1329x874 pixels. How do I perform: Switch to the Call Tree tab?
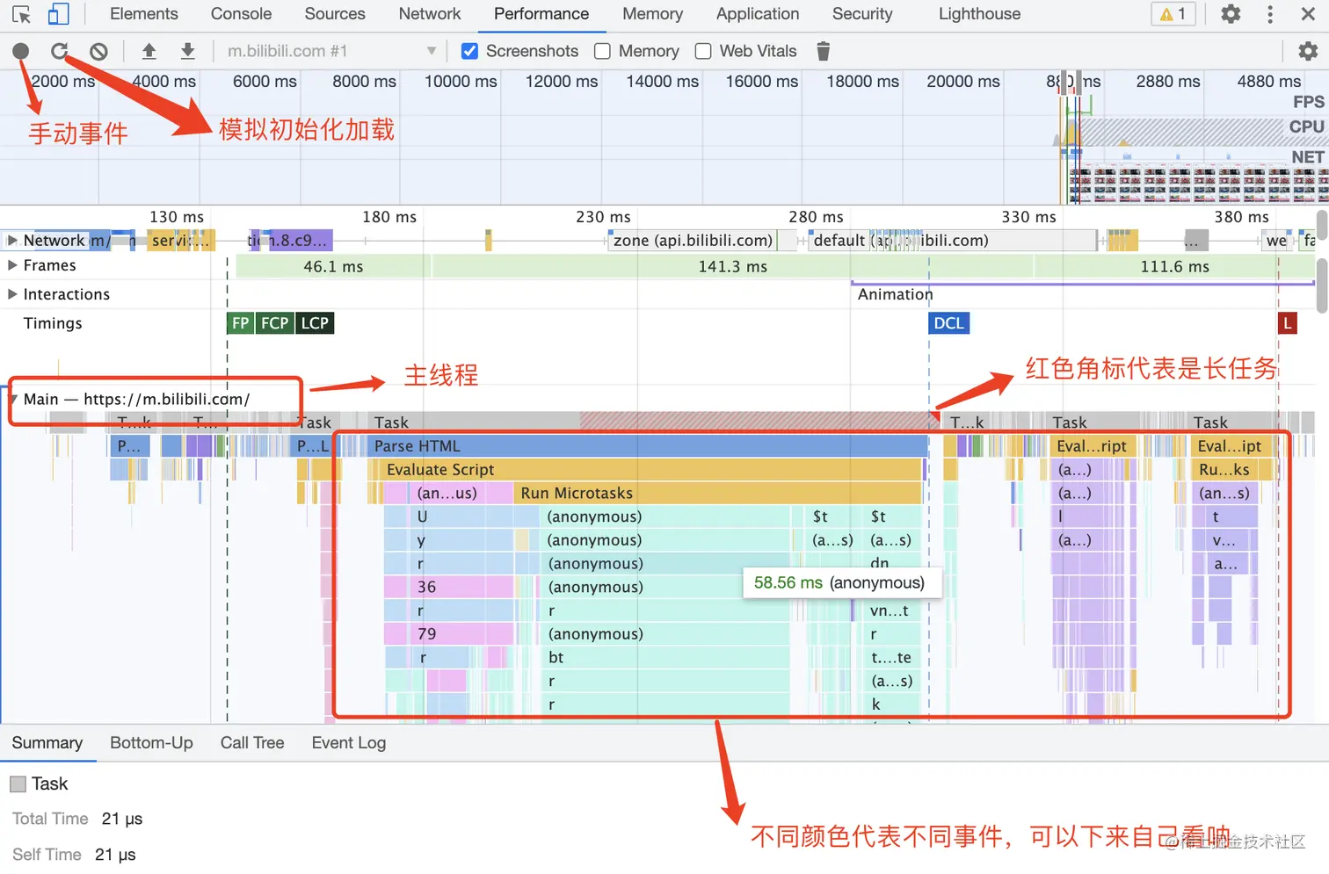pyautogui.click(x=252, y=743)
